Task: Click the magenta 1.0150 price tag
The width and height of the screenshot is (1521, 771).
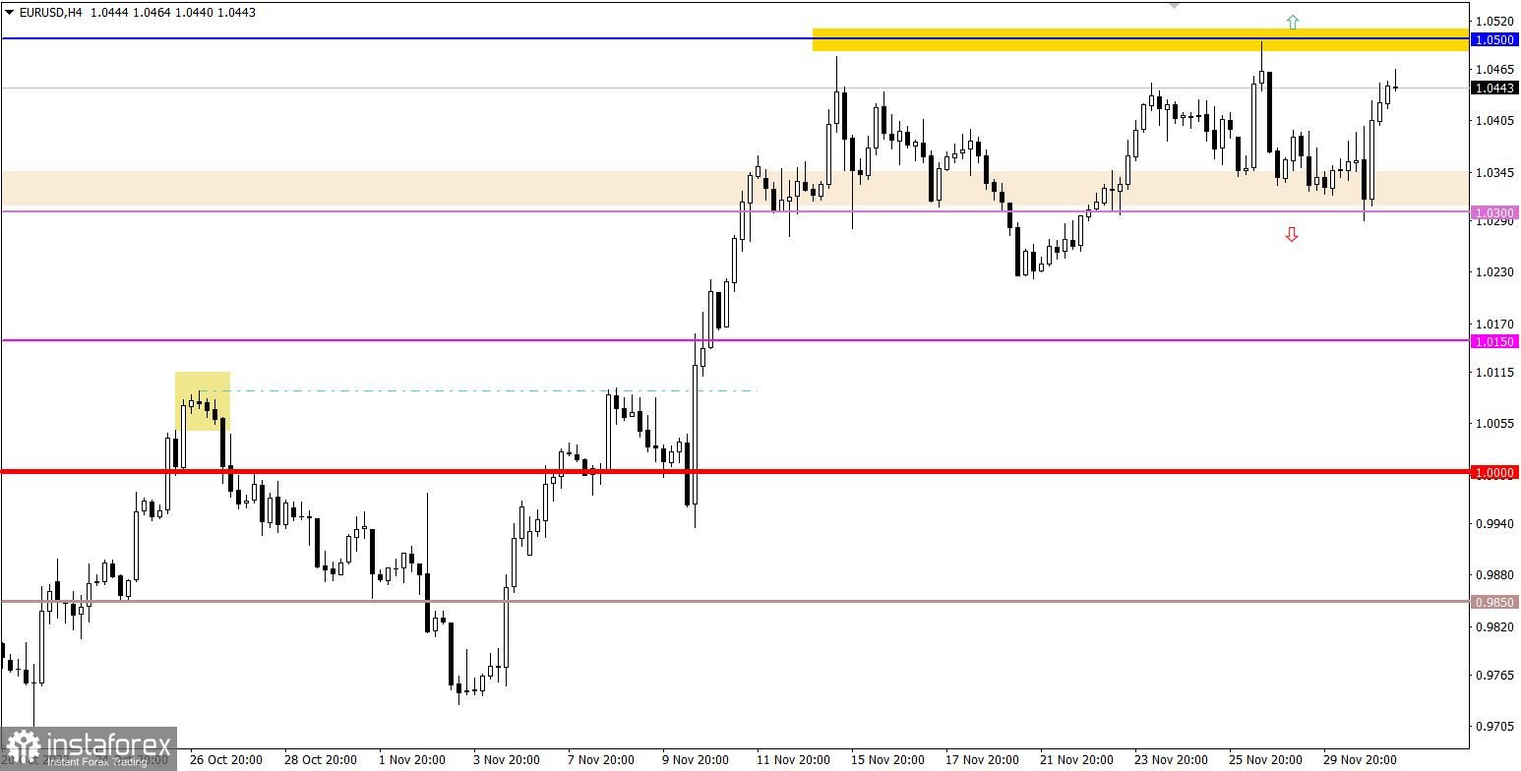Action: 1494,341
